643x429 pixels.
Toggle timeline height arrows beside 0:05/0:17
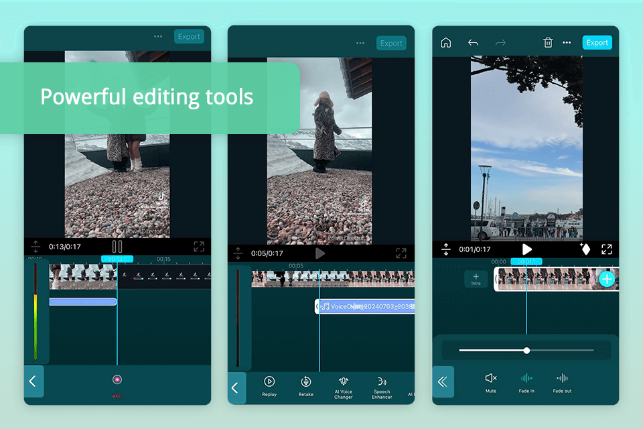point(238,253)
